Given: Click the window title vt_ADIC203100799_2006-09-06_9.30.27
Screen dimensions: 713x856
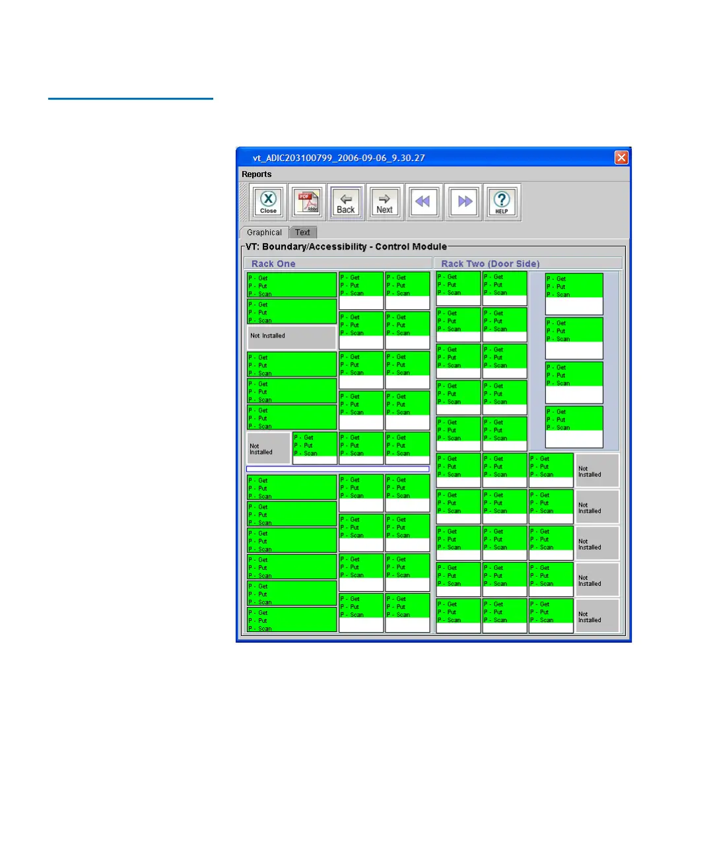Looking at the screenshot, I should pyautogui.click(x=339, y=158).
